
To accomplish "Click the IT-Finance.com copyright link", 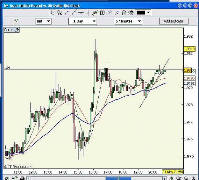I will coord(18,167).
